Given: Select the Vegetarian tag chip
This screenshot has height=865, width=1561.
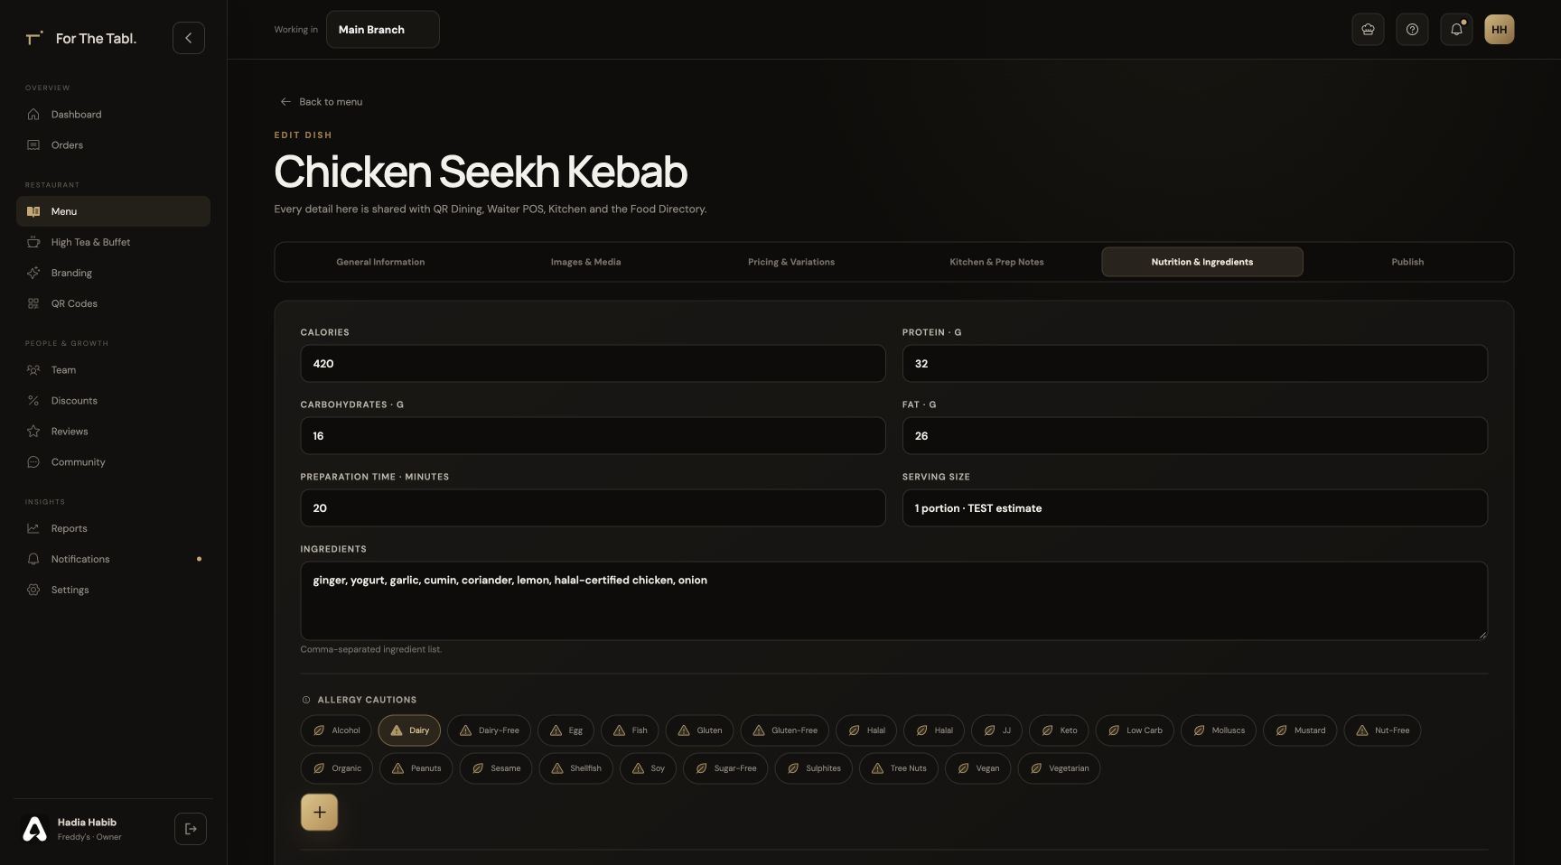Looking at the screenshot, I should (x=1059, y=768).
